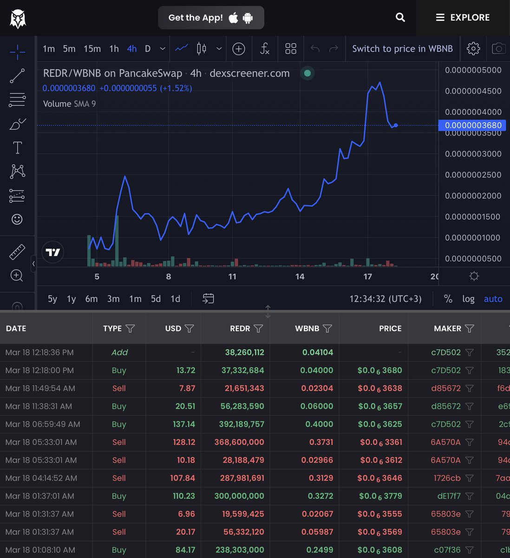
Task: Open the go to date calendar icon
Action: (208, 299)
